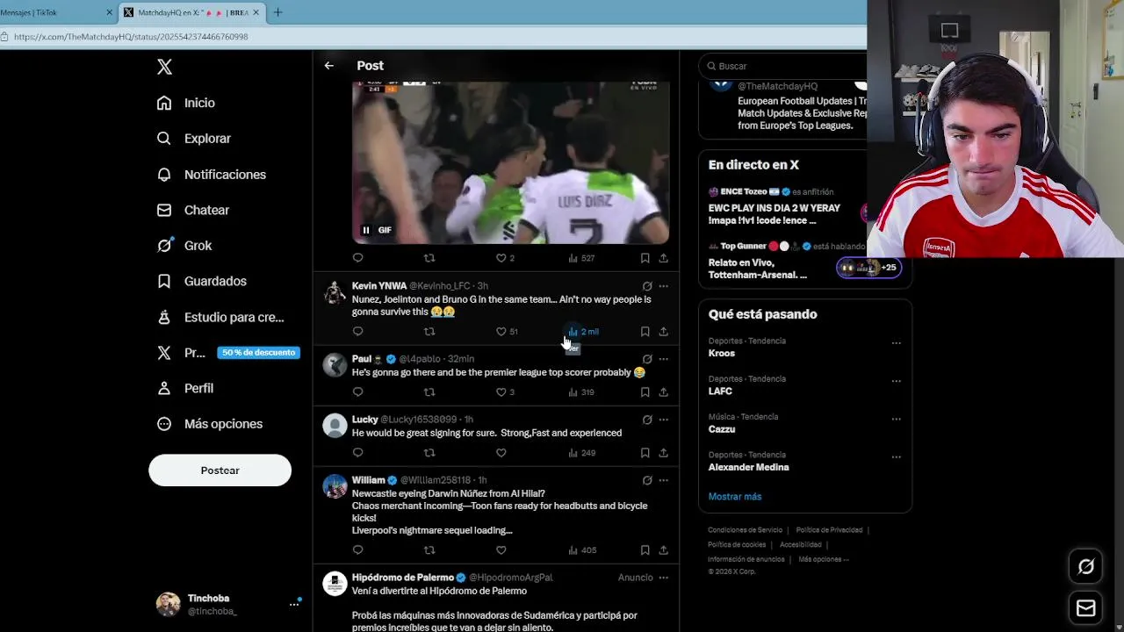View analytics of Lucky's reply showing 249

(581, 453)
